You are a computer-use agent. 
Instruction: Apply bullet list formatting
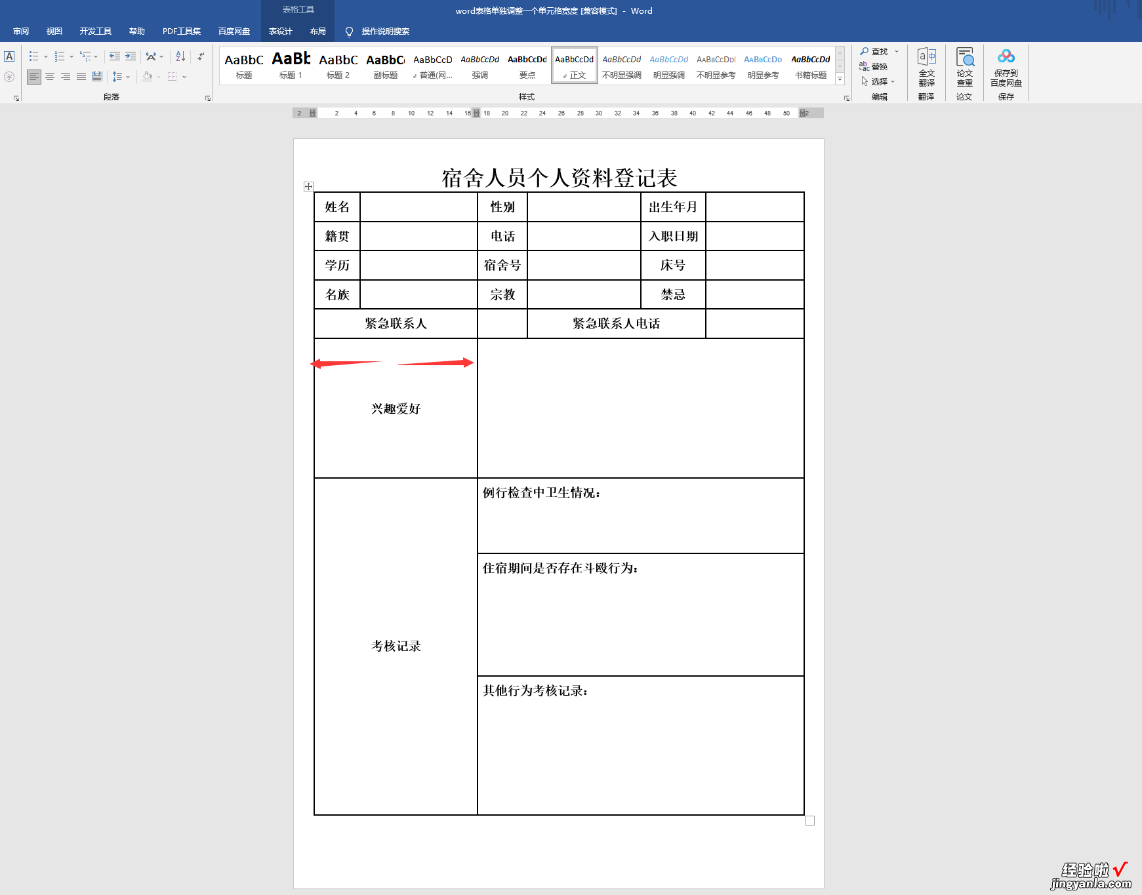[x=34, y=56]
